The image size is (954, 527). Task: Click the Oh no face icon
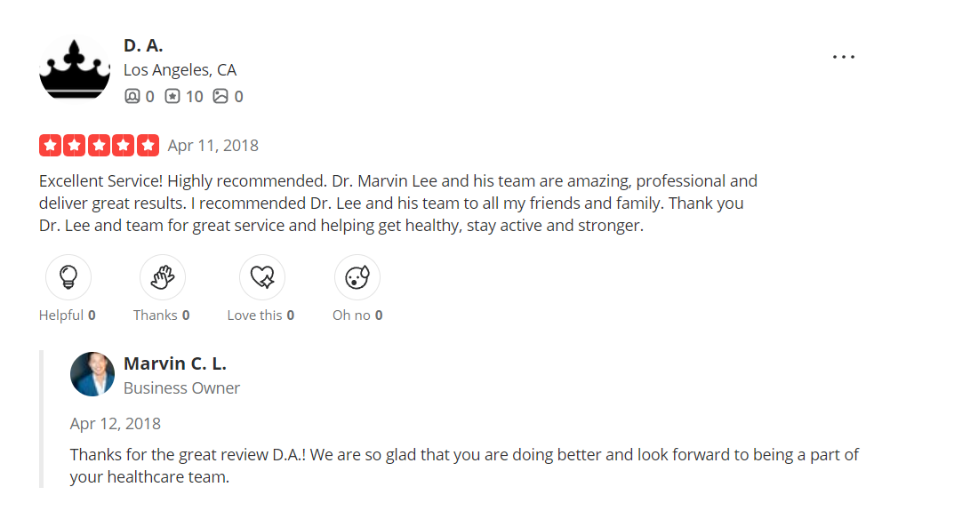click(357, 277)
